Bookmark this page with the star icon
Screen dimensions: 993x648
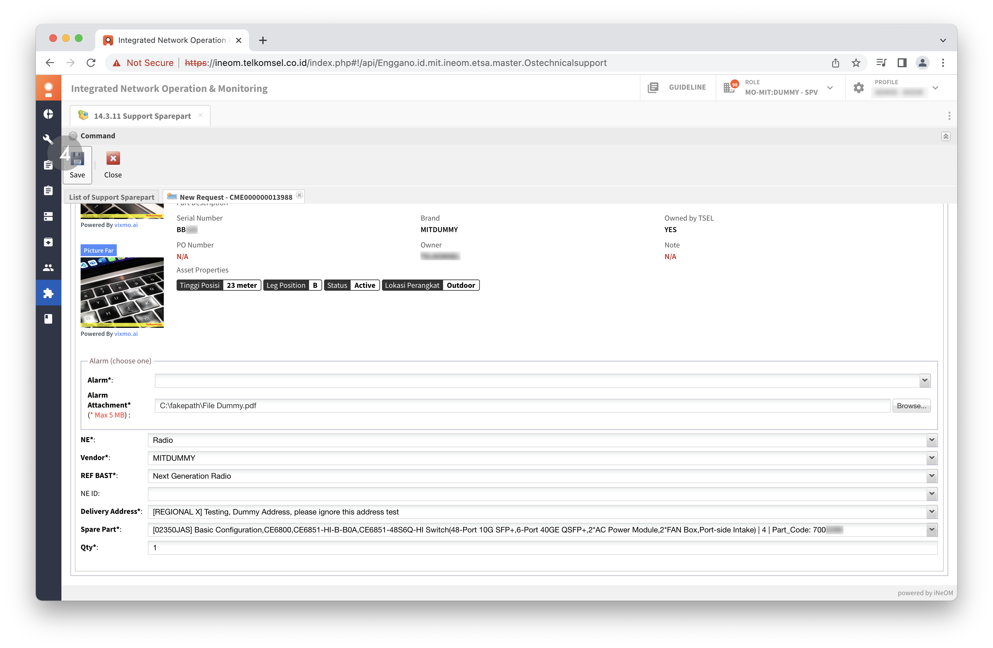[x=856, y=63]
